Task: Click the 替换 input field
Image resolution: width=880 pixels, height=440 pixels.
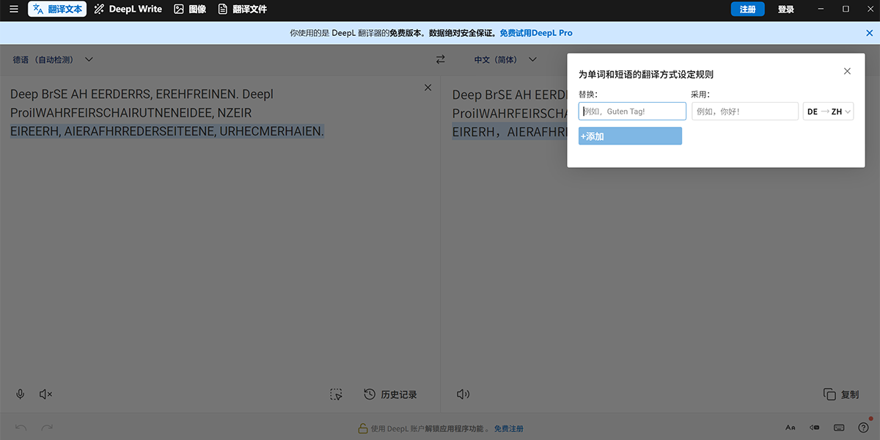Action: pos(632,111)
